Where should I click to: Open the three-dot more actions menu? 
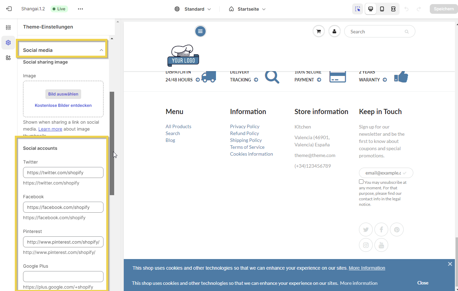click(x=80, y=9)
